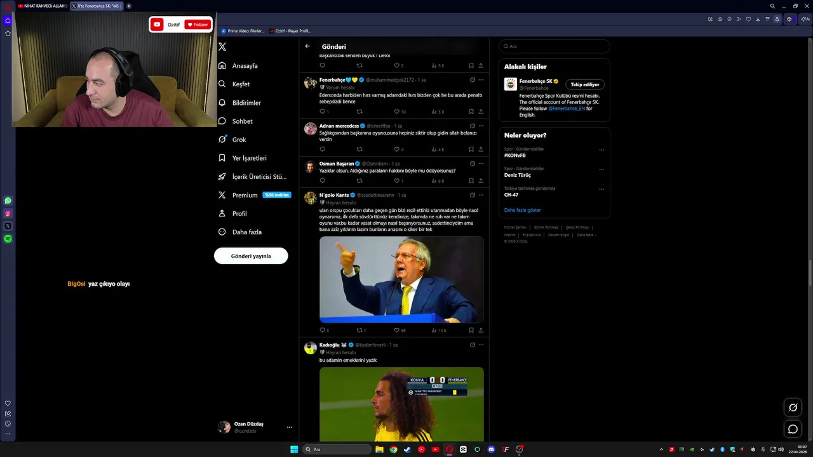Open trending topic CH-47
813x457 pixels.
coord(511,195)
